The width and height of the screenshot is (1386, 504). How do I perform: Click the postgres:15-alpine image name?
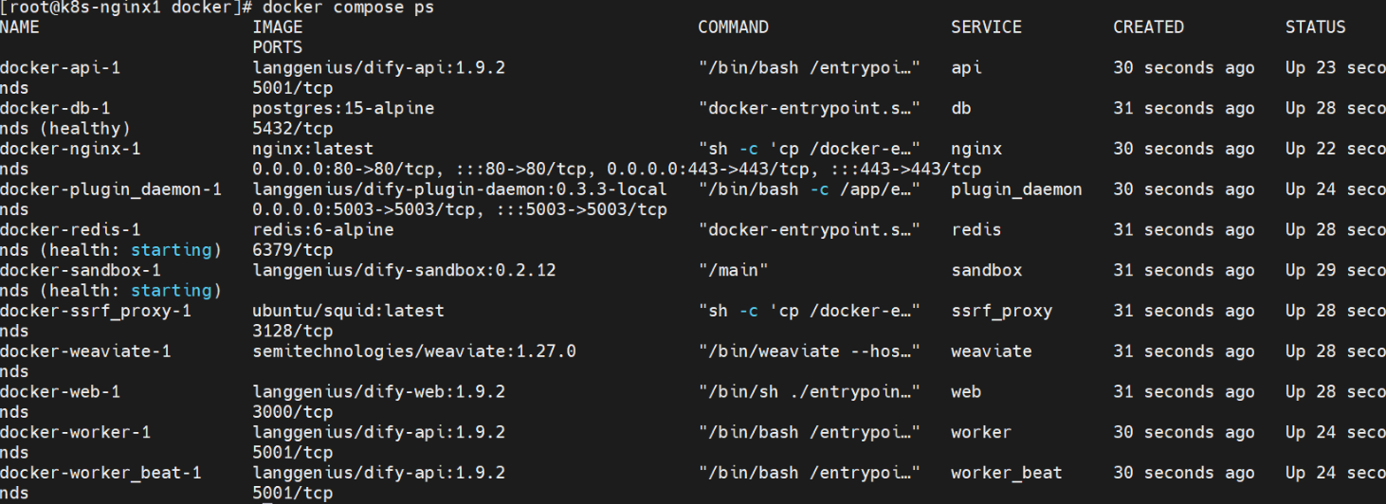[x=343, y=108]
